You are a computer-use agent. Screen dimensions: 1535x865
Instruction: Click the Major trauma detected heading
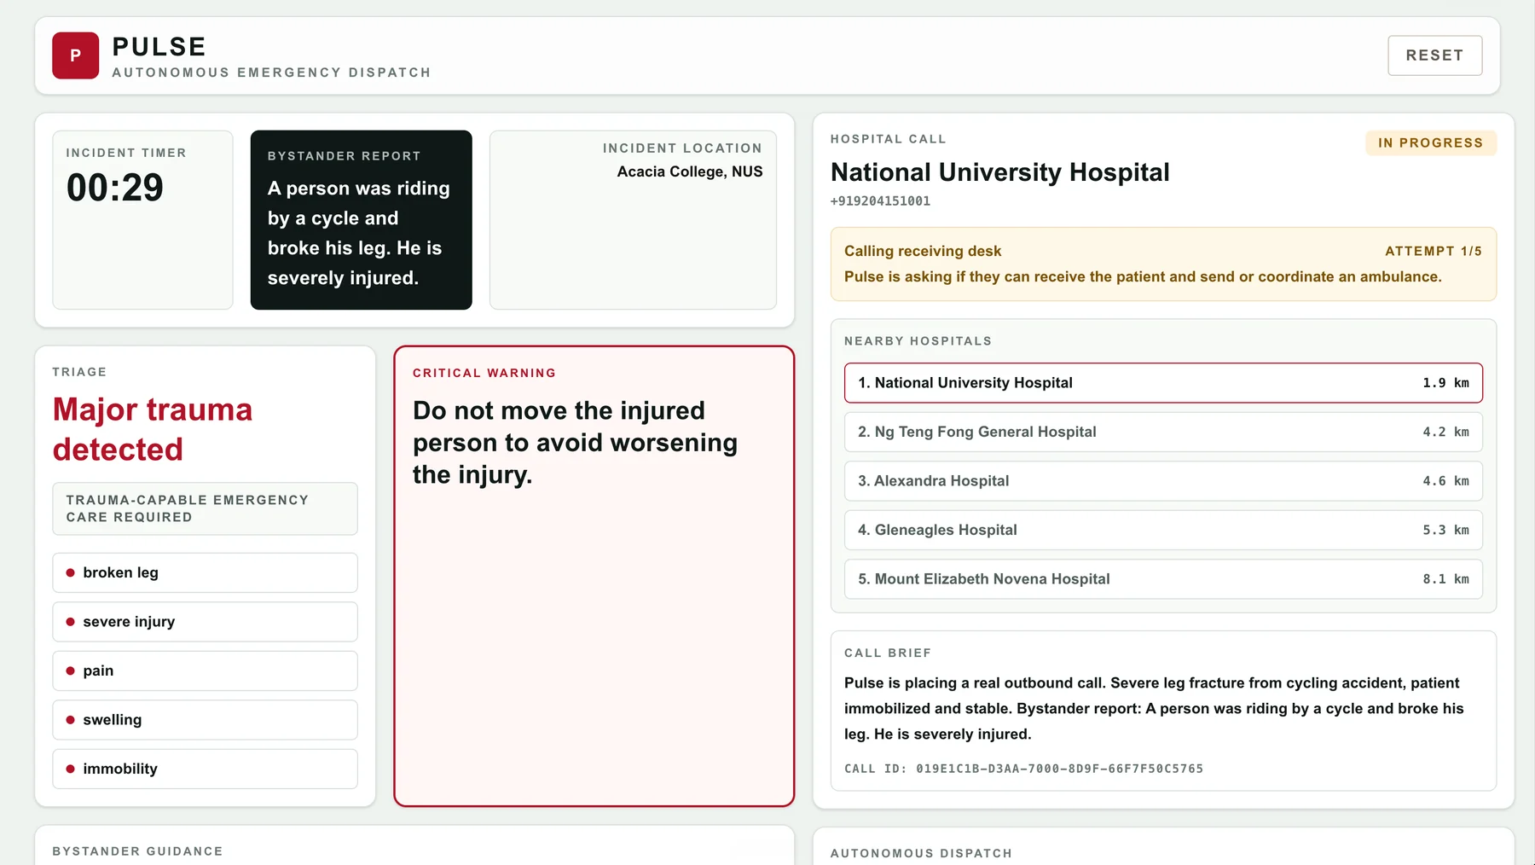pyautogui.click(x=153, y=429)
